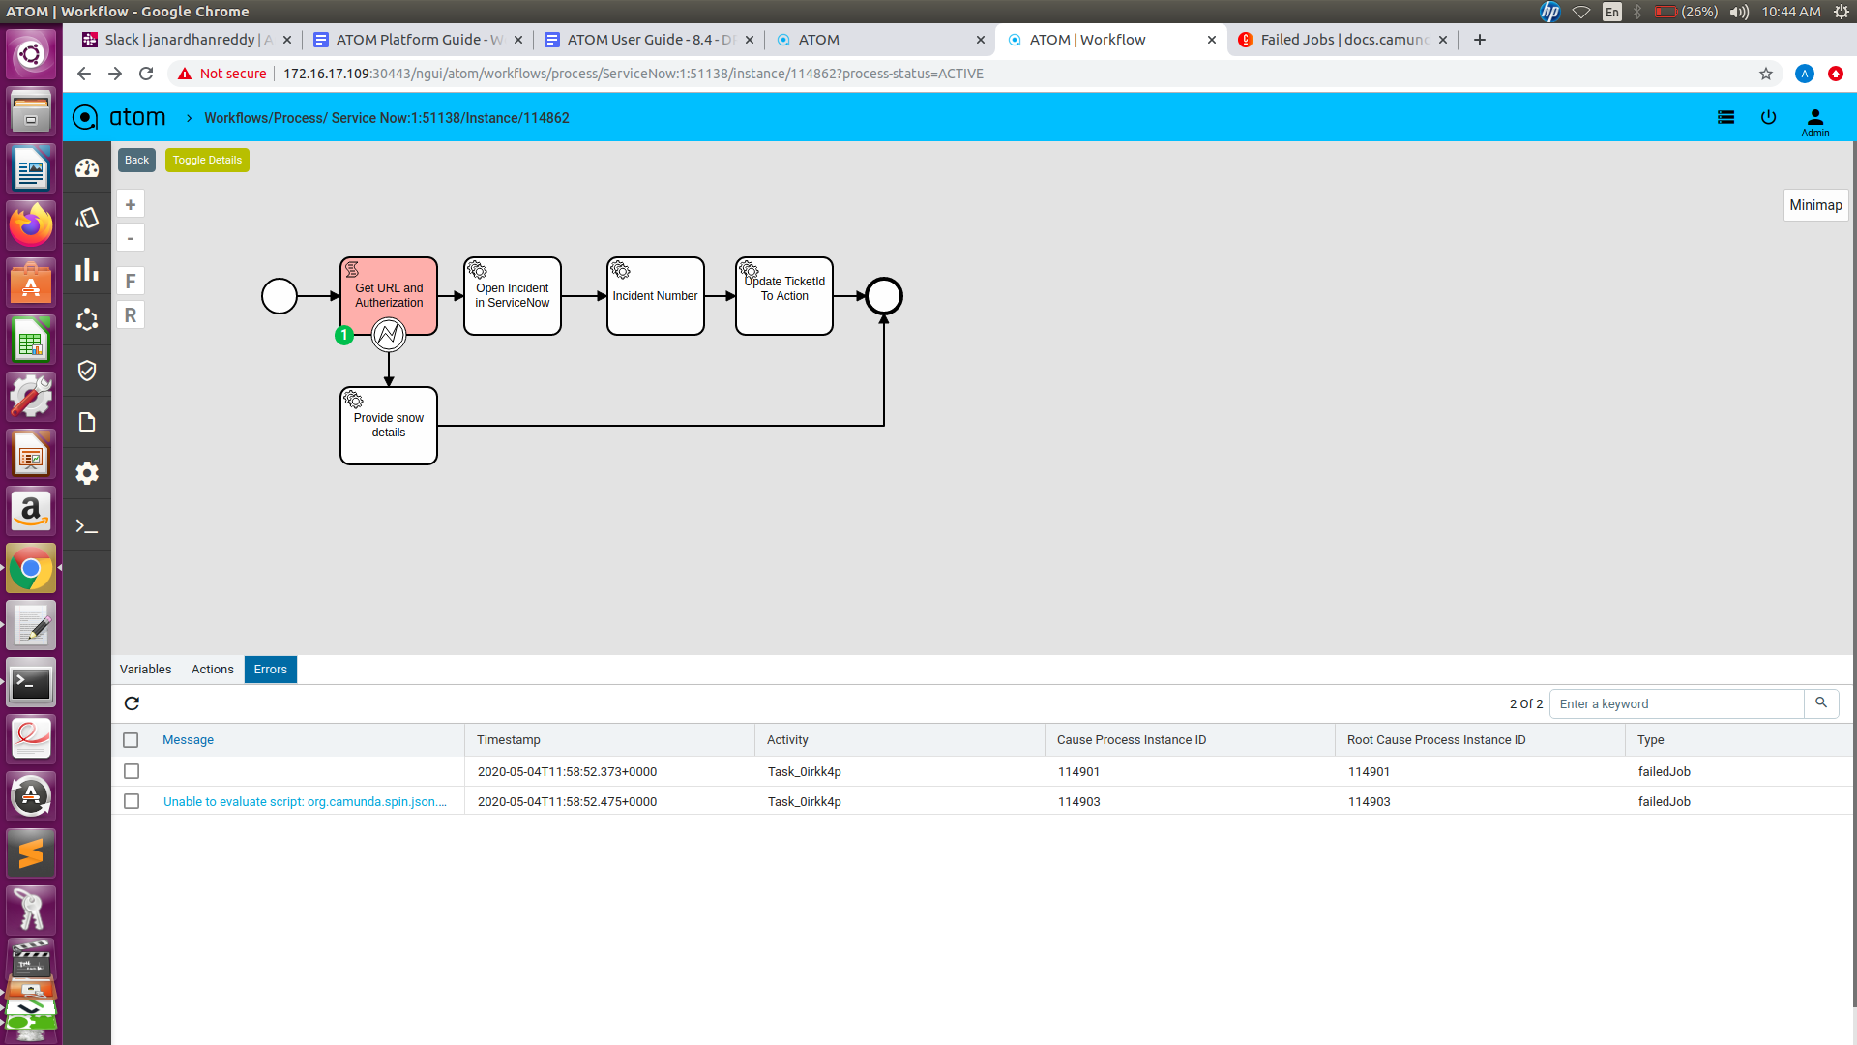The width and height of the screenshot is (1857, 1045).
Task: Check the row with Cause ID 114903
Action: point(132,801)
